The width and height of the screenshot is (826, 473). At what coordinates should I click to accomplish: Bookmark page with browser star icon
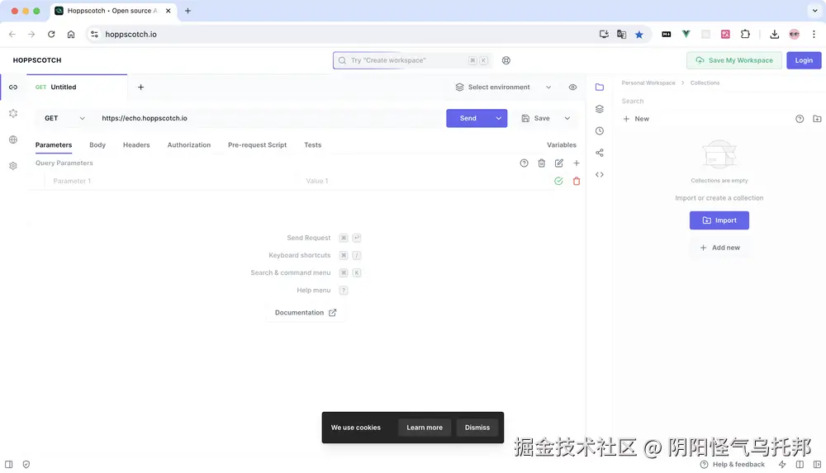coord(639,34)
